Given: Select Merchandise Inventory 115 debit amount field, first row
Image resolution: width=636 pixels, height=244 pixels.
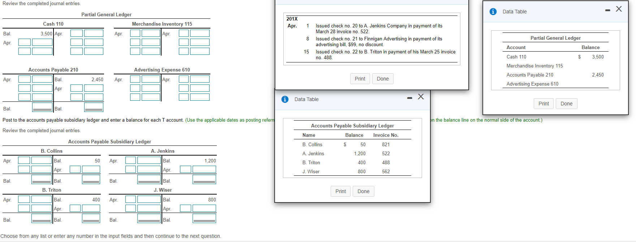Looking at the screenshot, I should (x=151, y=33).
